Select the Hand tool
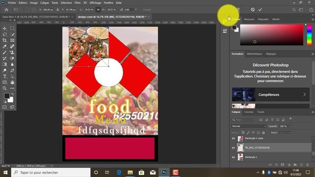Screen dimensions: 315x177 (x=12, y=82)
